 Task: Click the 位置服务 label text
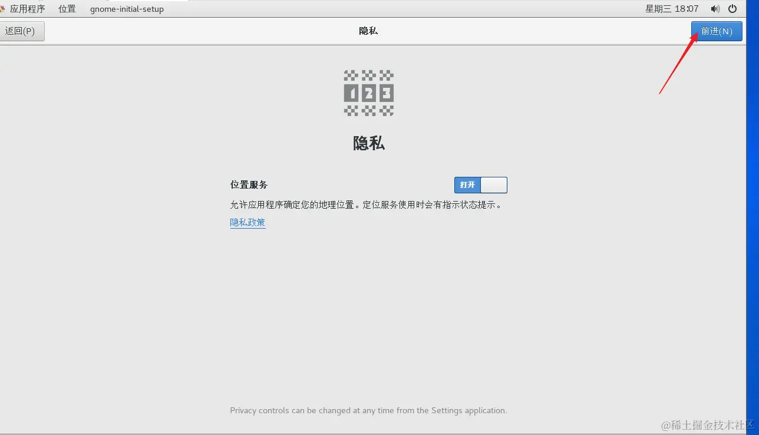pyautogui.click(x=248, y=184)
